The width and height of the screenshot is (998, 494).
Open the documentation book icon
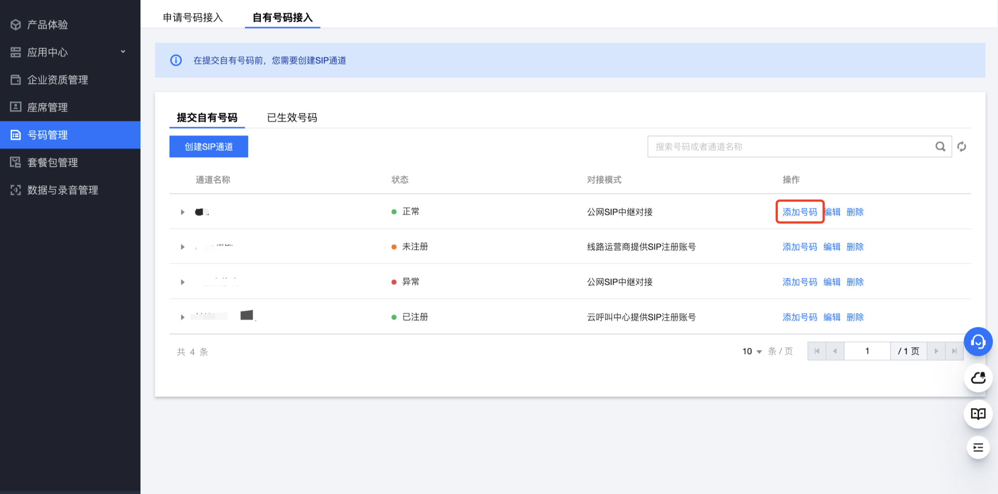click(978, 414)
